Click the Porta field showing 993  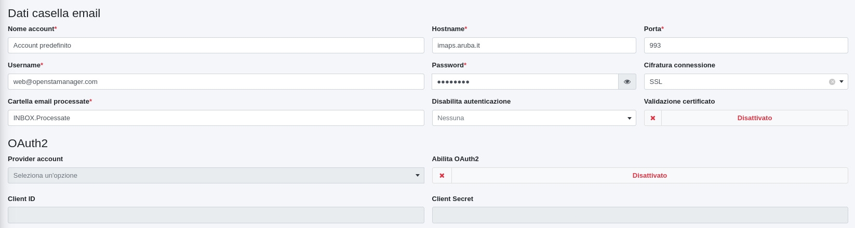[x=745, y=46]
